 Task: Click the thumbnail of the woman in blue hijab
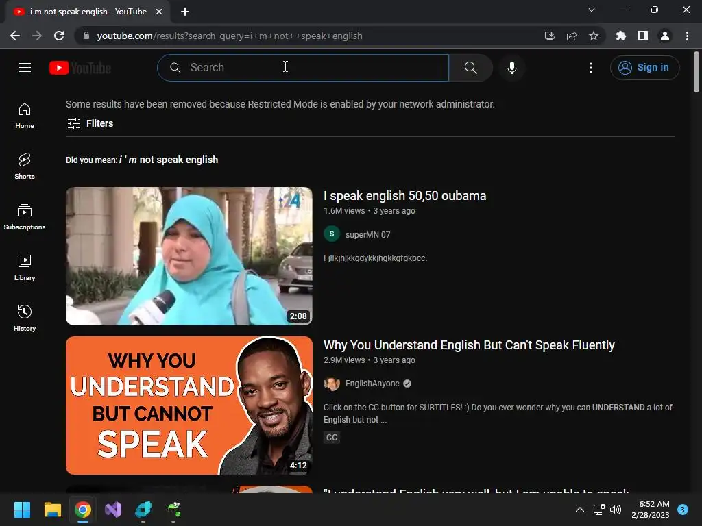point(189,256)
